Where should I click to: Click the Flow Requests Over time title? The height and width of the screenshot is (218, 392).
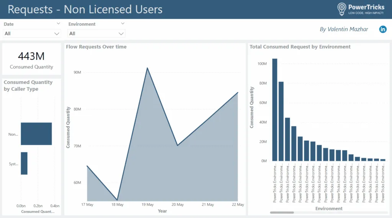pos(96,47)
